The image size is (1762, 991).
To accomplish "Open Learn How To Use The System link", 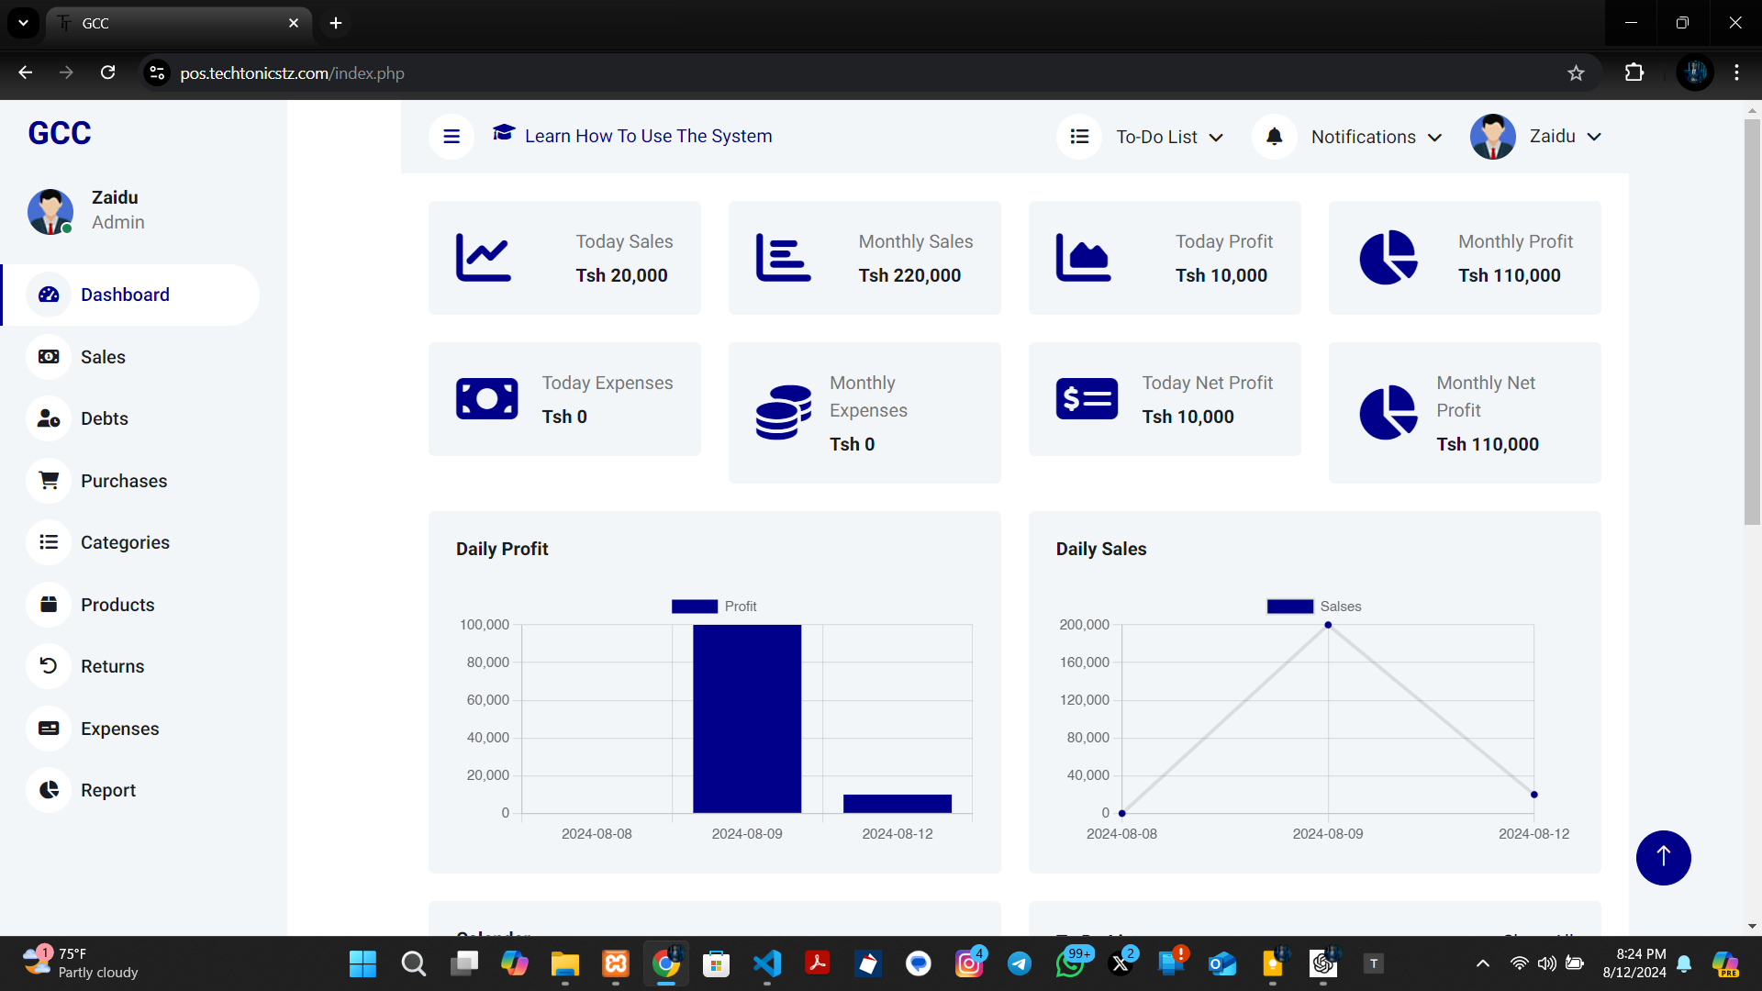I will (647, 136).
